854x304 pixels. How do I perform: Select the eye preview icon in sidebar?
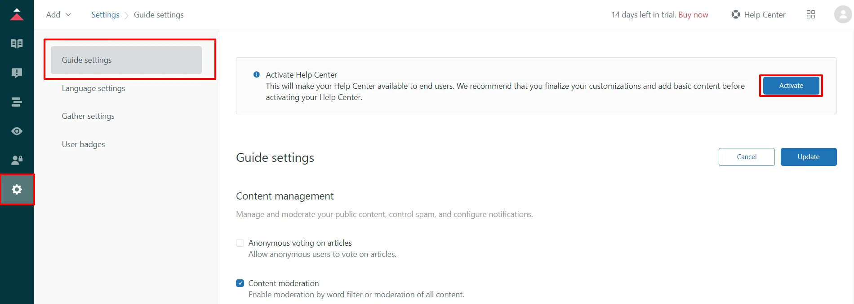[17, 131]
